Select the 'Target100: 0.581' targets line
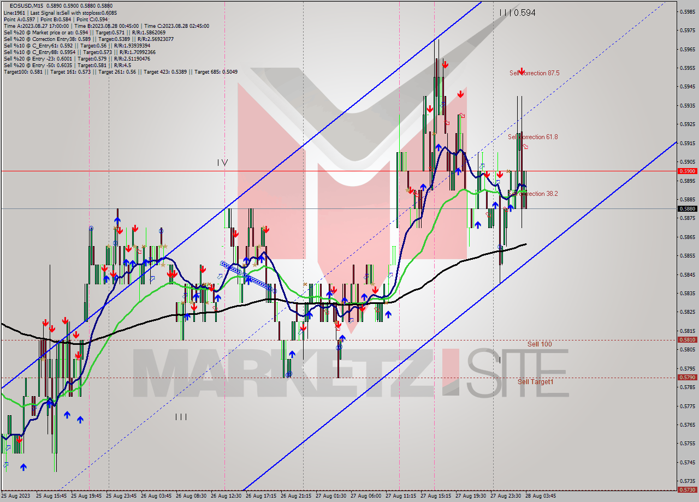The image size is (699, 502). 120,71
